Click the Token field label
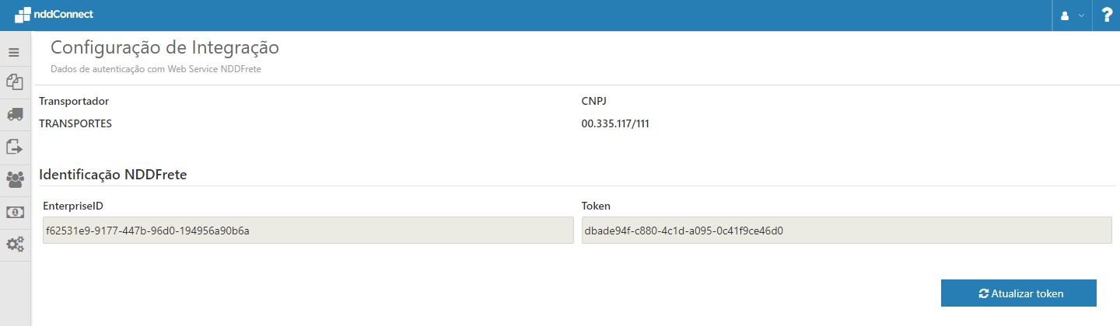The image size is (1120, 326). (596, 206)
